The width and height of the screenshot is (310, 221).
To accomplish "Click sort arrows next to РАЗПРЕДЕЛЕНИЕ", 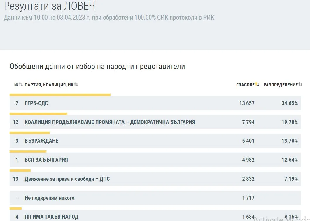I will (x=300, y=85).
